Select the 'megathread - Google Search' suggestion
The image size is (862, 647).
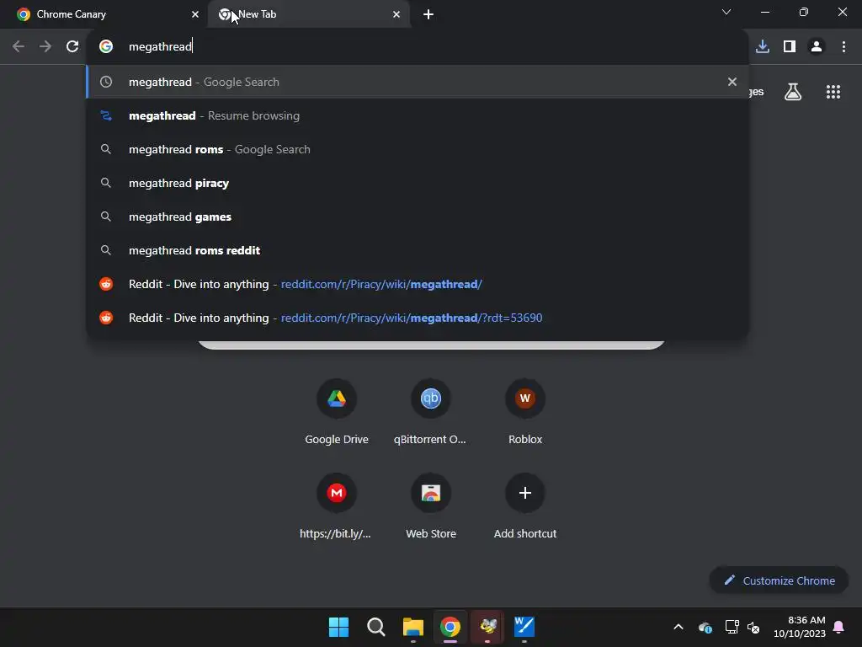(418, 82)
